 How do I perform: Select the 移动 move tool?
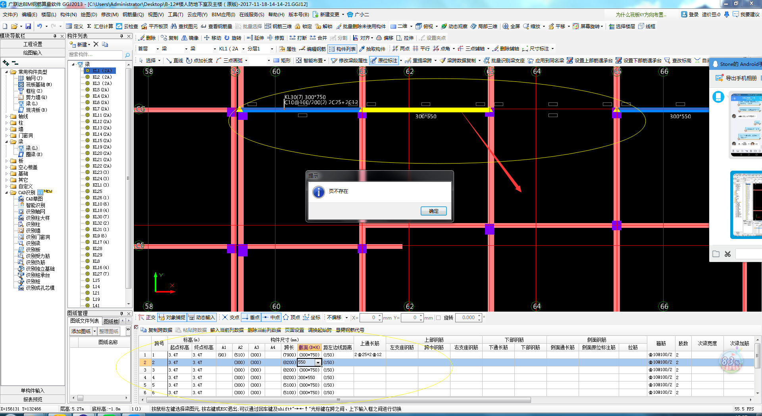click(212, 38)
